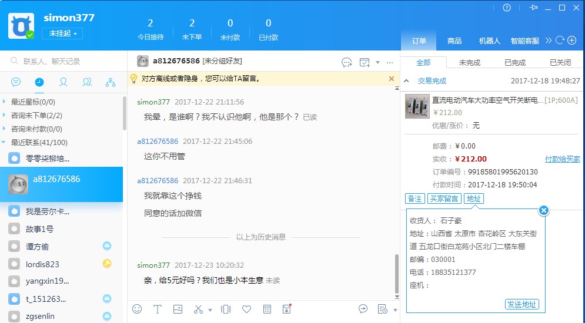This screenshot has width=585, height=323.
Task: Switch to the 机器人 tab
Action: pos(489,41)
